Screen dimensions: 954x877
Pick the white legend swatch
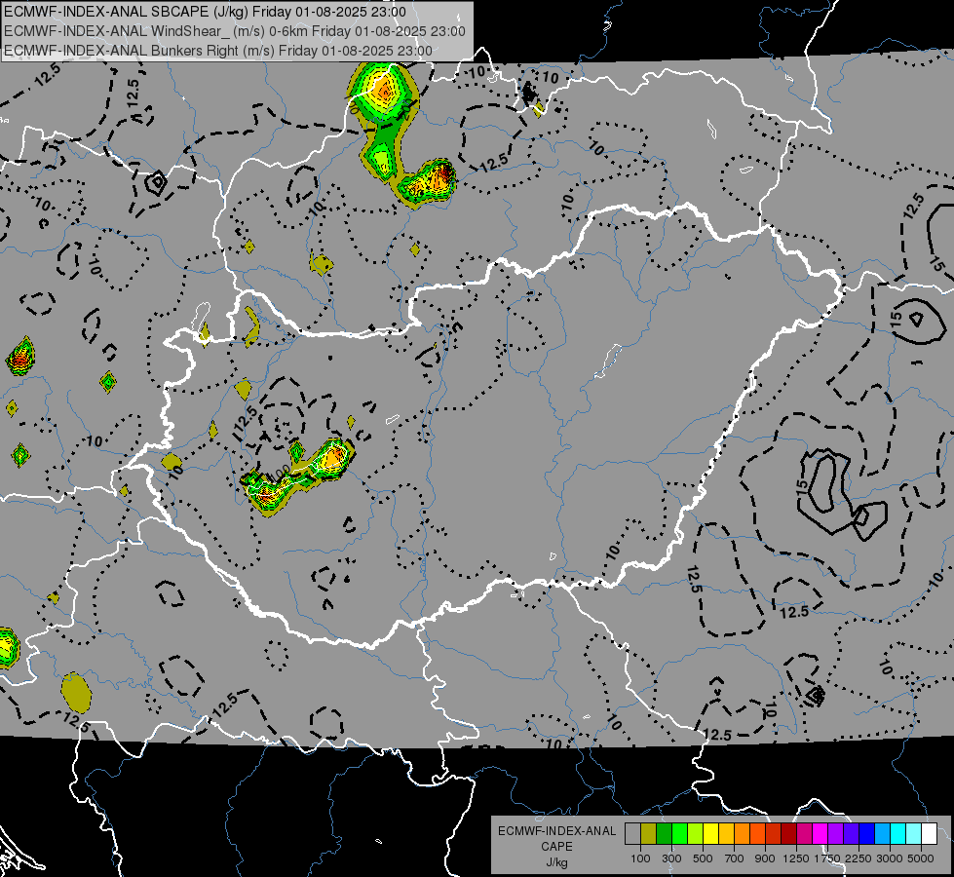click(929, 833)
